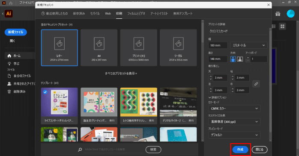Select the レター preset

pos(59,48)
